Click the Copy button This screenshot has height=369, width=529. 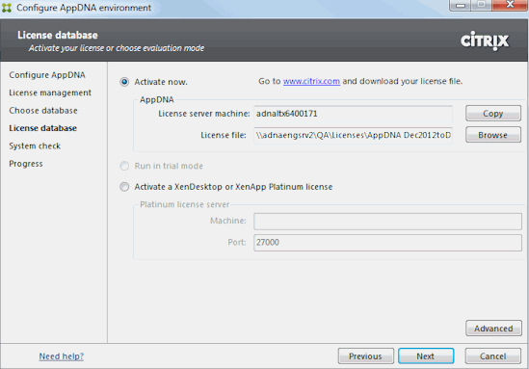point(493,114)
